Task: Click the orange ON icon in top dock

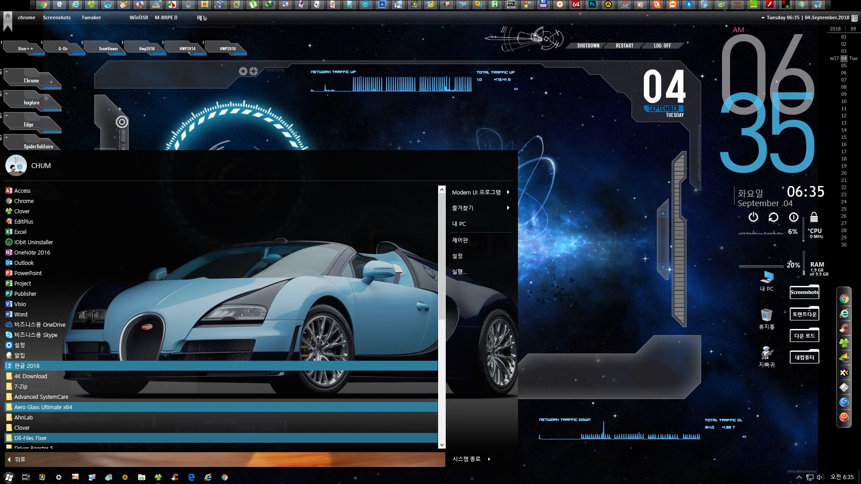Action: coord(673,4)
